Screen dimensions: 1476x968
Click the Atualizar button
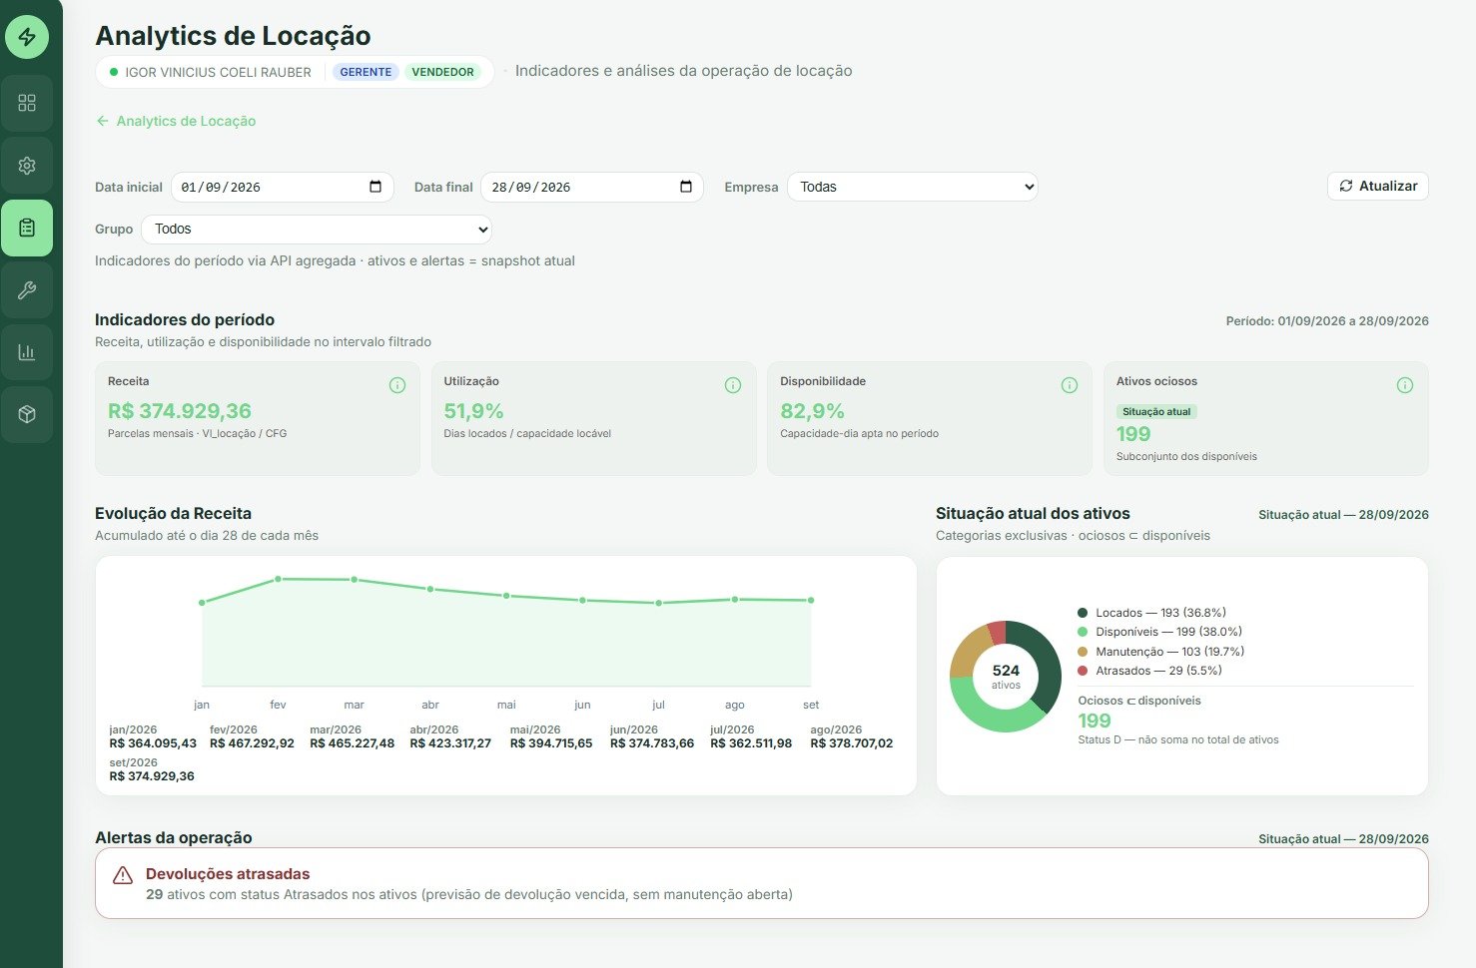point(1378,186)
